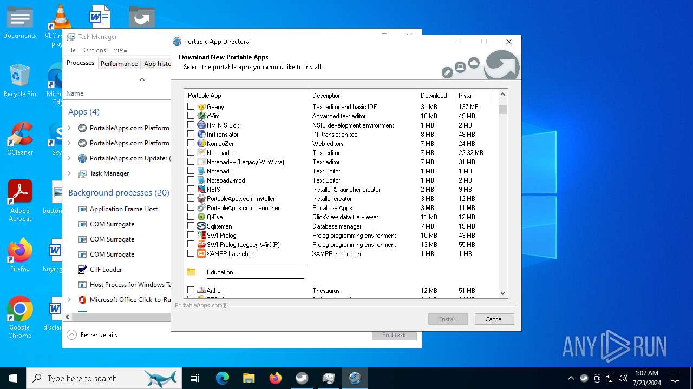Open Windows Start menu
This screenshot has width=693, height=389.
pos(13,378)
